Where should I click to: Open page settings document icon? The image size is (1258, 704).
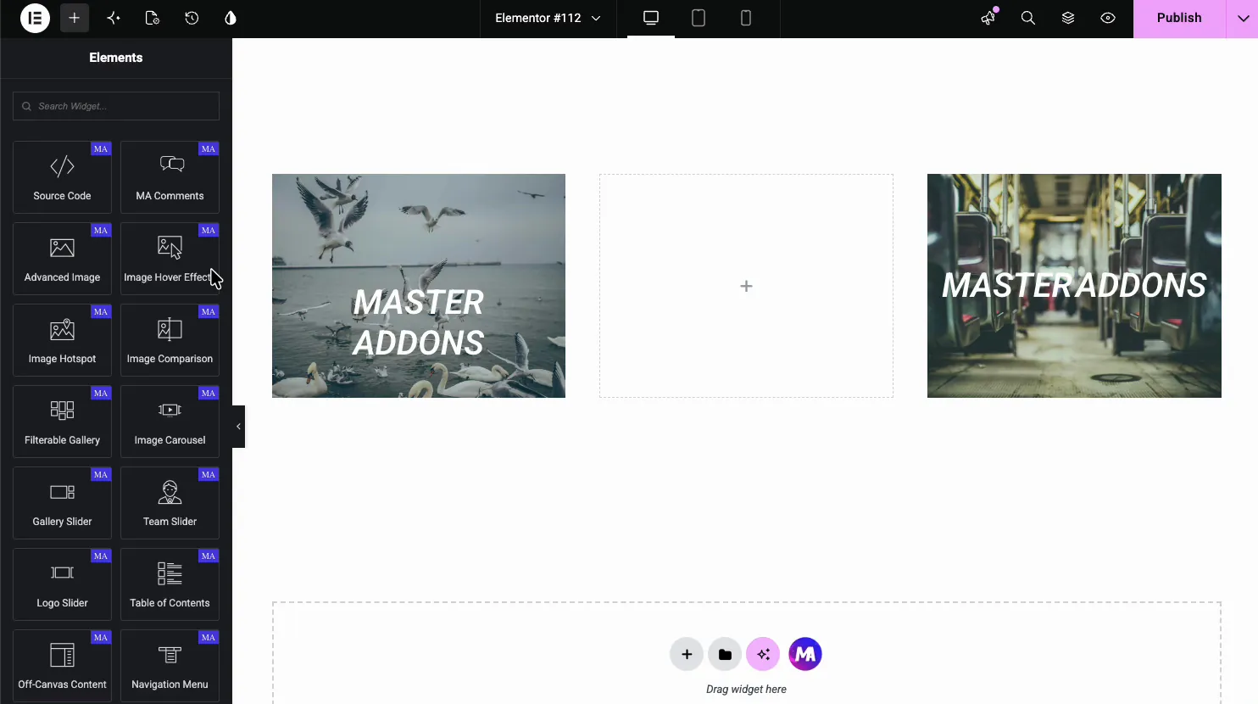[153, 18]
